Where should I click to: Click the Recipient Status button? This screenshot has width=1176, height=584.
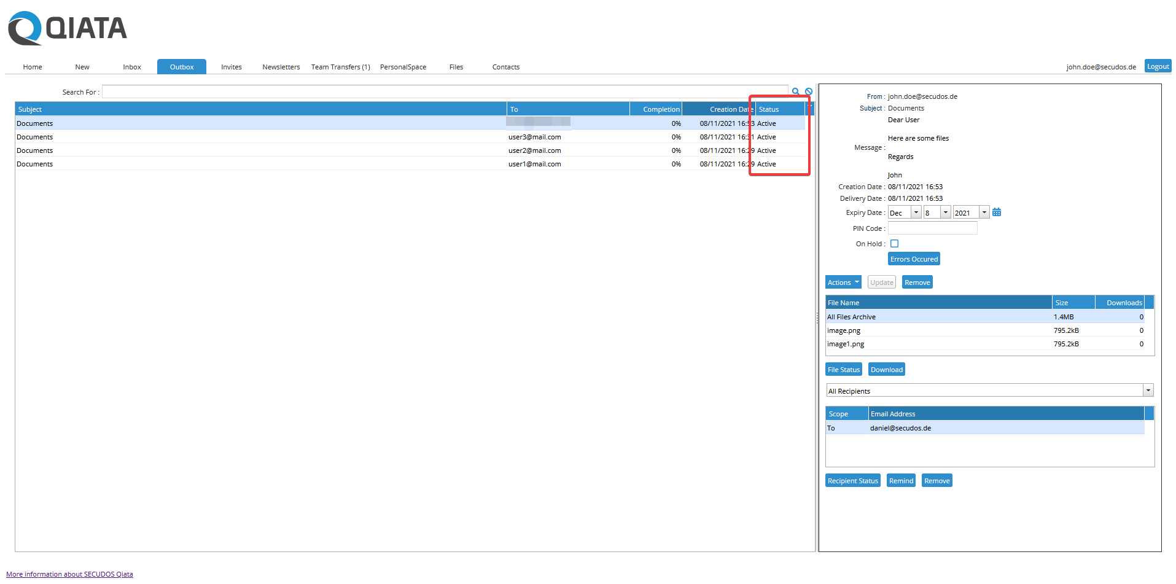[x=852, y=481]
